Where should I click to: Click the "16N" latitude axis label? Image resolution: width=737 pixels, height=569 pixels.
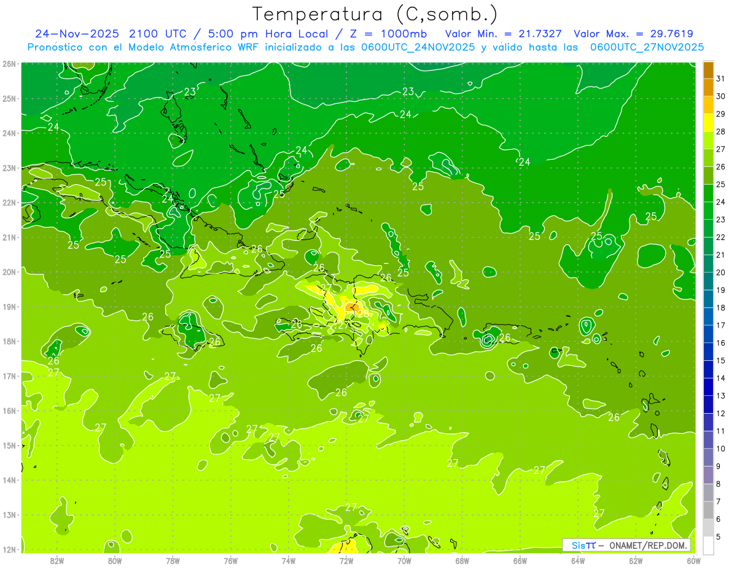pyautogui.click(x=9, y=411)
